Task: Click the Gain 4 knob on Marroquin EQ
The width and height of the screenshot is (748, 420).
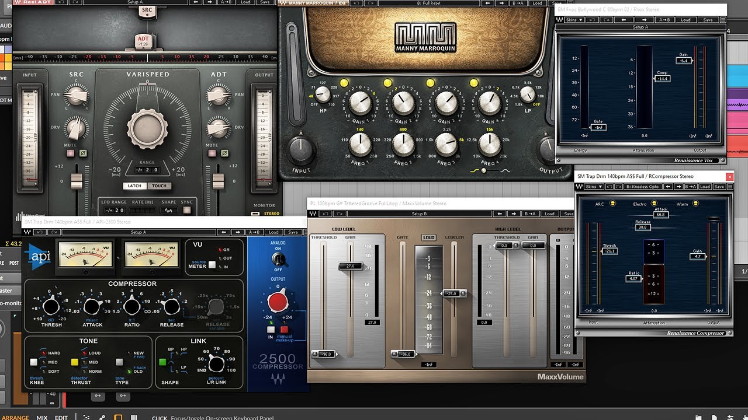Action: click(x=489, y=103)
